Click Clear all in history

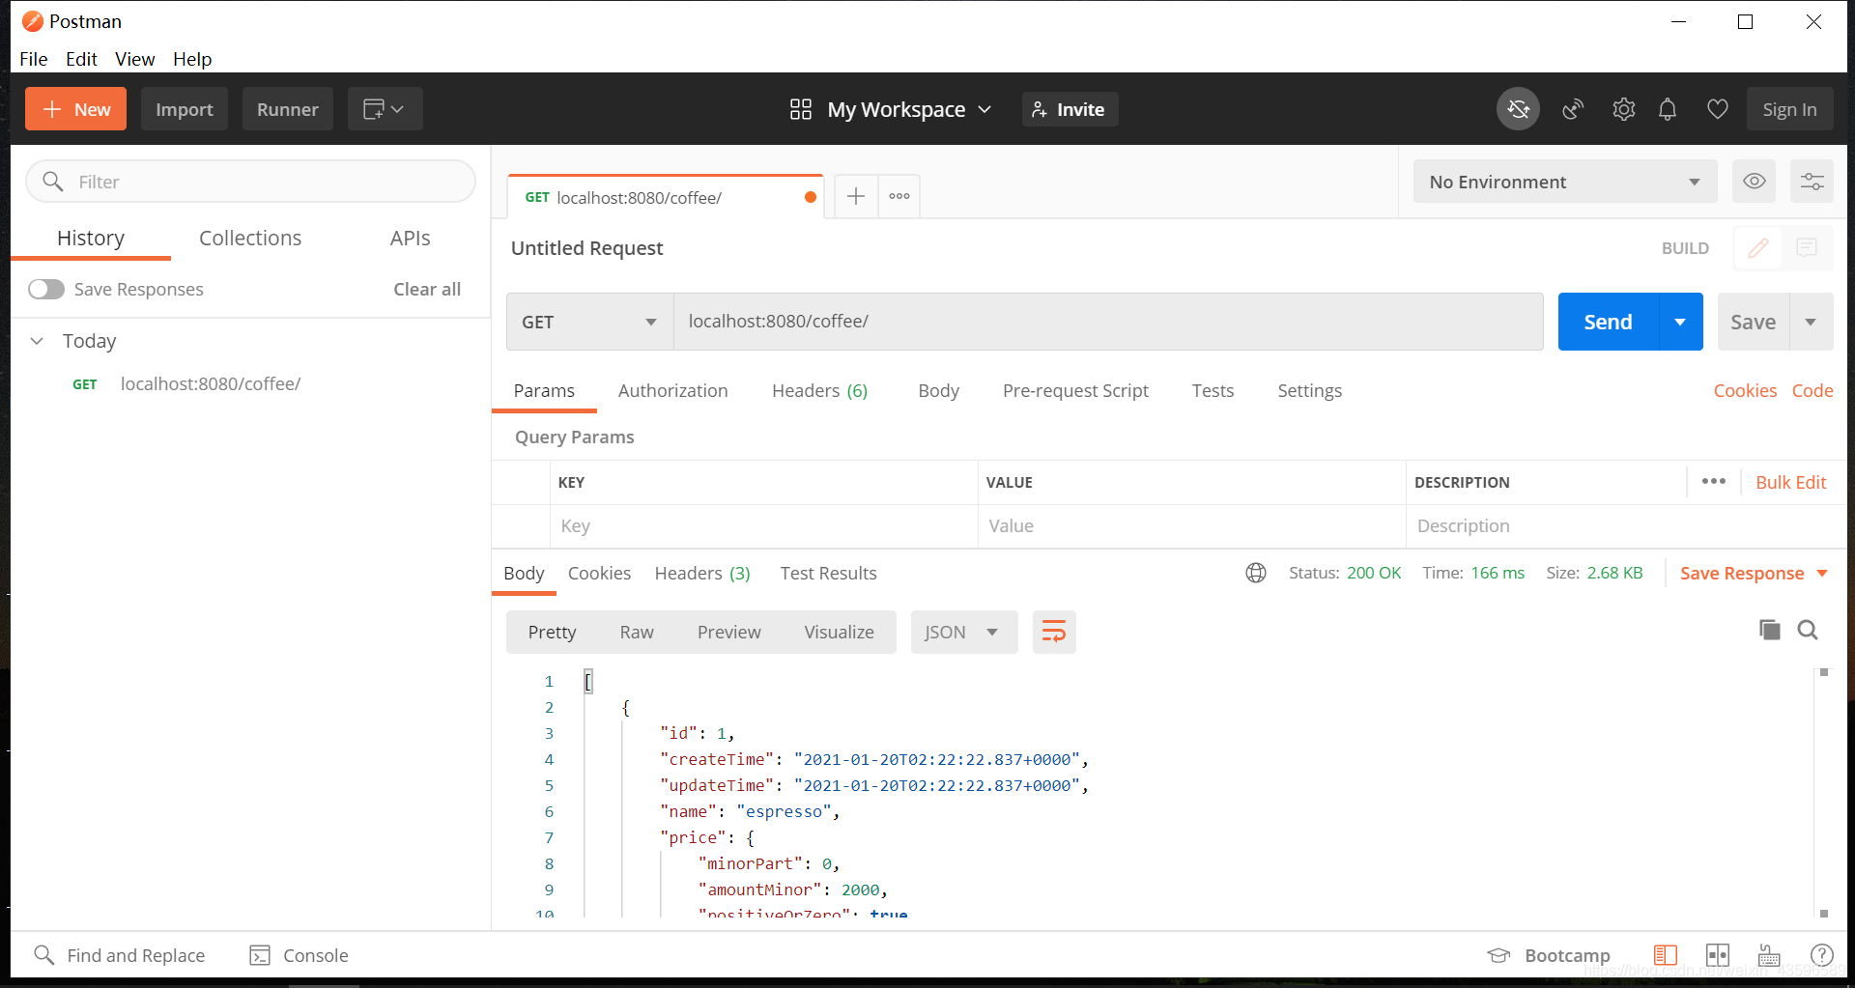(427, 289)
